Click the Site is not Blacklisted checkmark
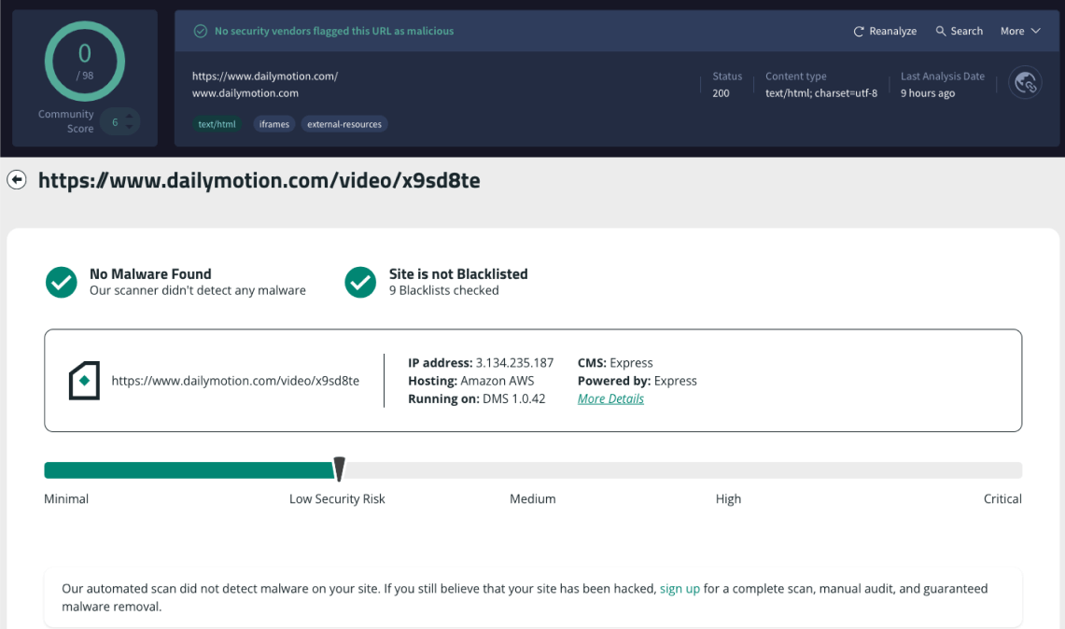 [x=360, y=282]
